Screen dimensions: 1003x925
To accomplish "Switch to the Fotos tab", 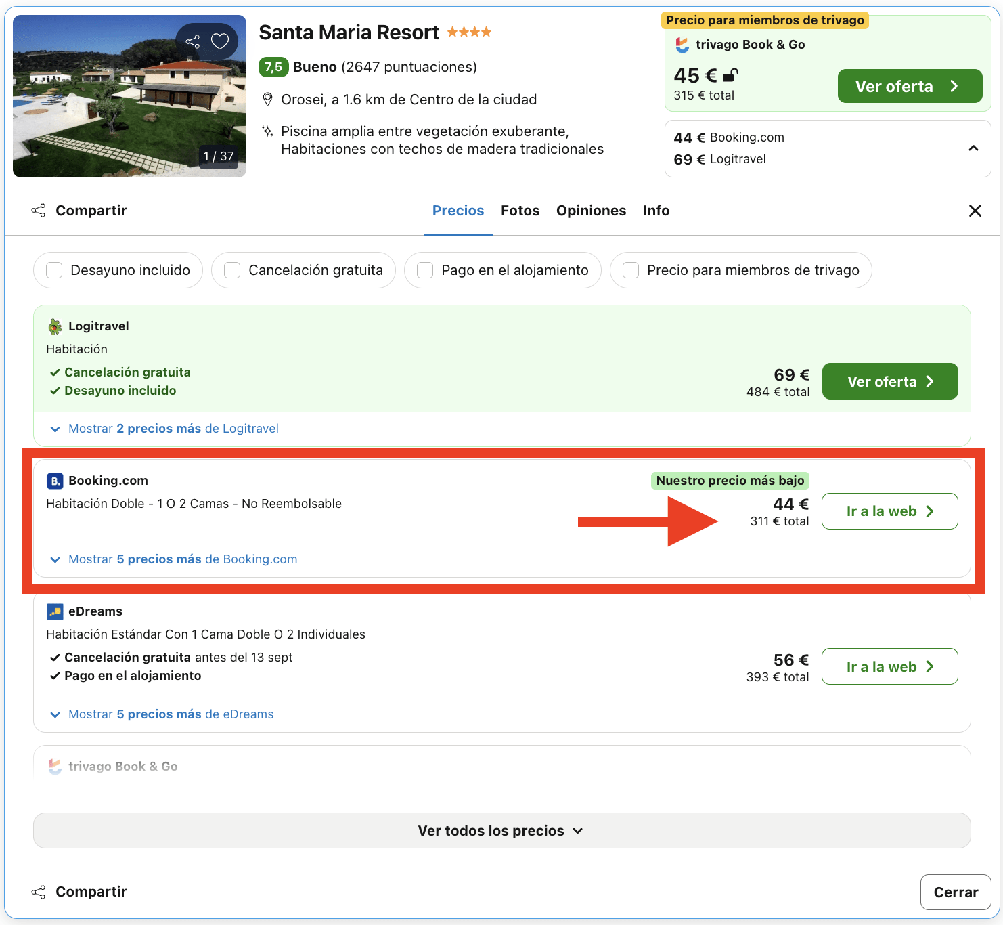I will point(520,210).
